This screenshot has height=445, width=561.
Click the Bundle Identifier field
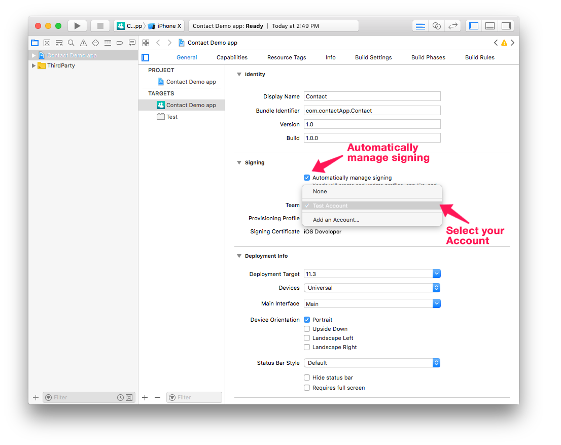pos(372,111)
